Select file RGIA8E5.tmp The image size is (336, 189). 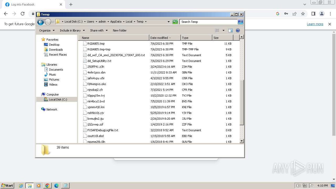96,44
